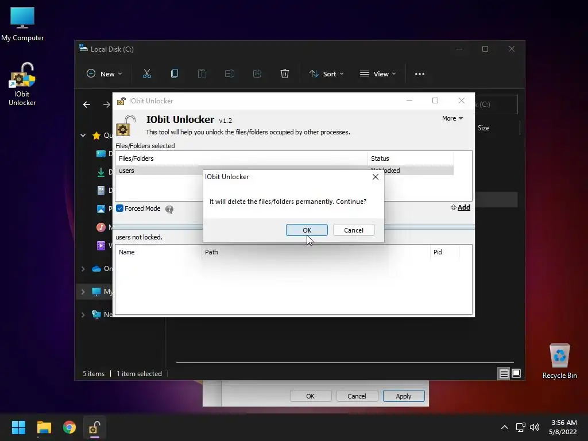The height and width of the screenshot is (441, 588).
Task: Open the Windows Start menu
Action: pos(18,427)
